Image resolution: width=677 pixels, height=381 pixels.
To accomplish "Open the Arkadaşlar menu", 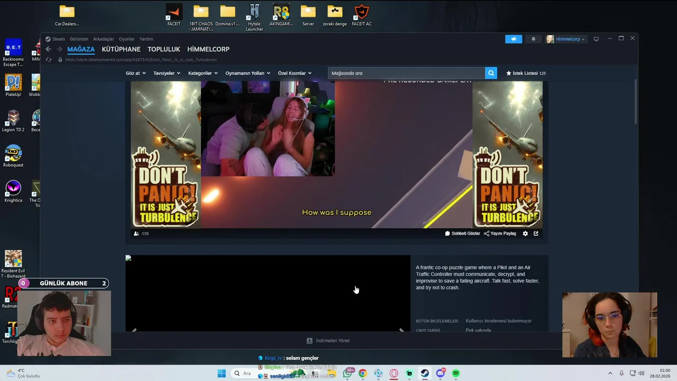I will (x=104, y=39).
